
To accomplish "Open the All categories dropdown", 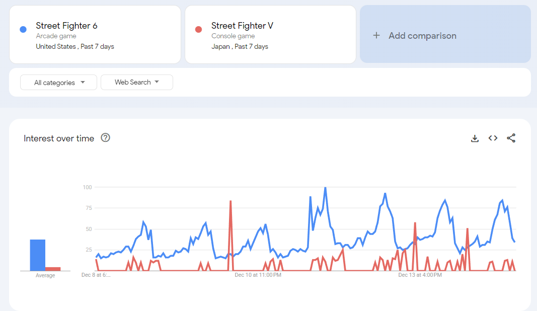I will click(x=58, y=83).
